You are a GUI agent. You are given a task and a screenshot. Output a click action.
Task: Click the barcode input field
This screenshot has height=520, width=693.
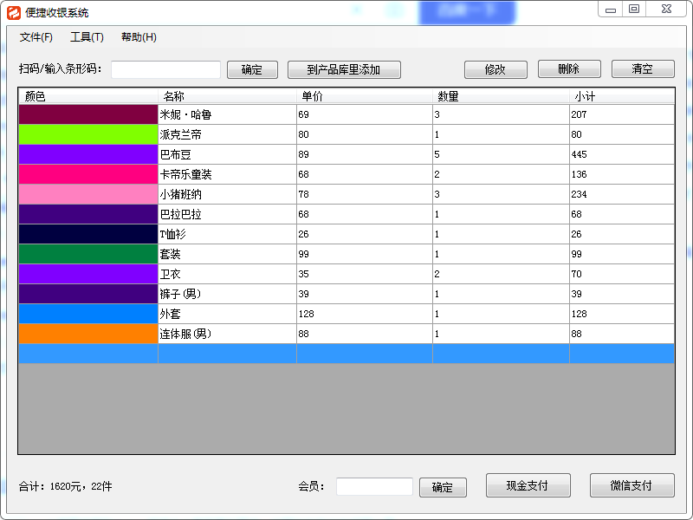[x=165, y=69]
